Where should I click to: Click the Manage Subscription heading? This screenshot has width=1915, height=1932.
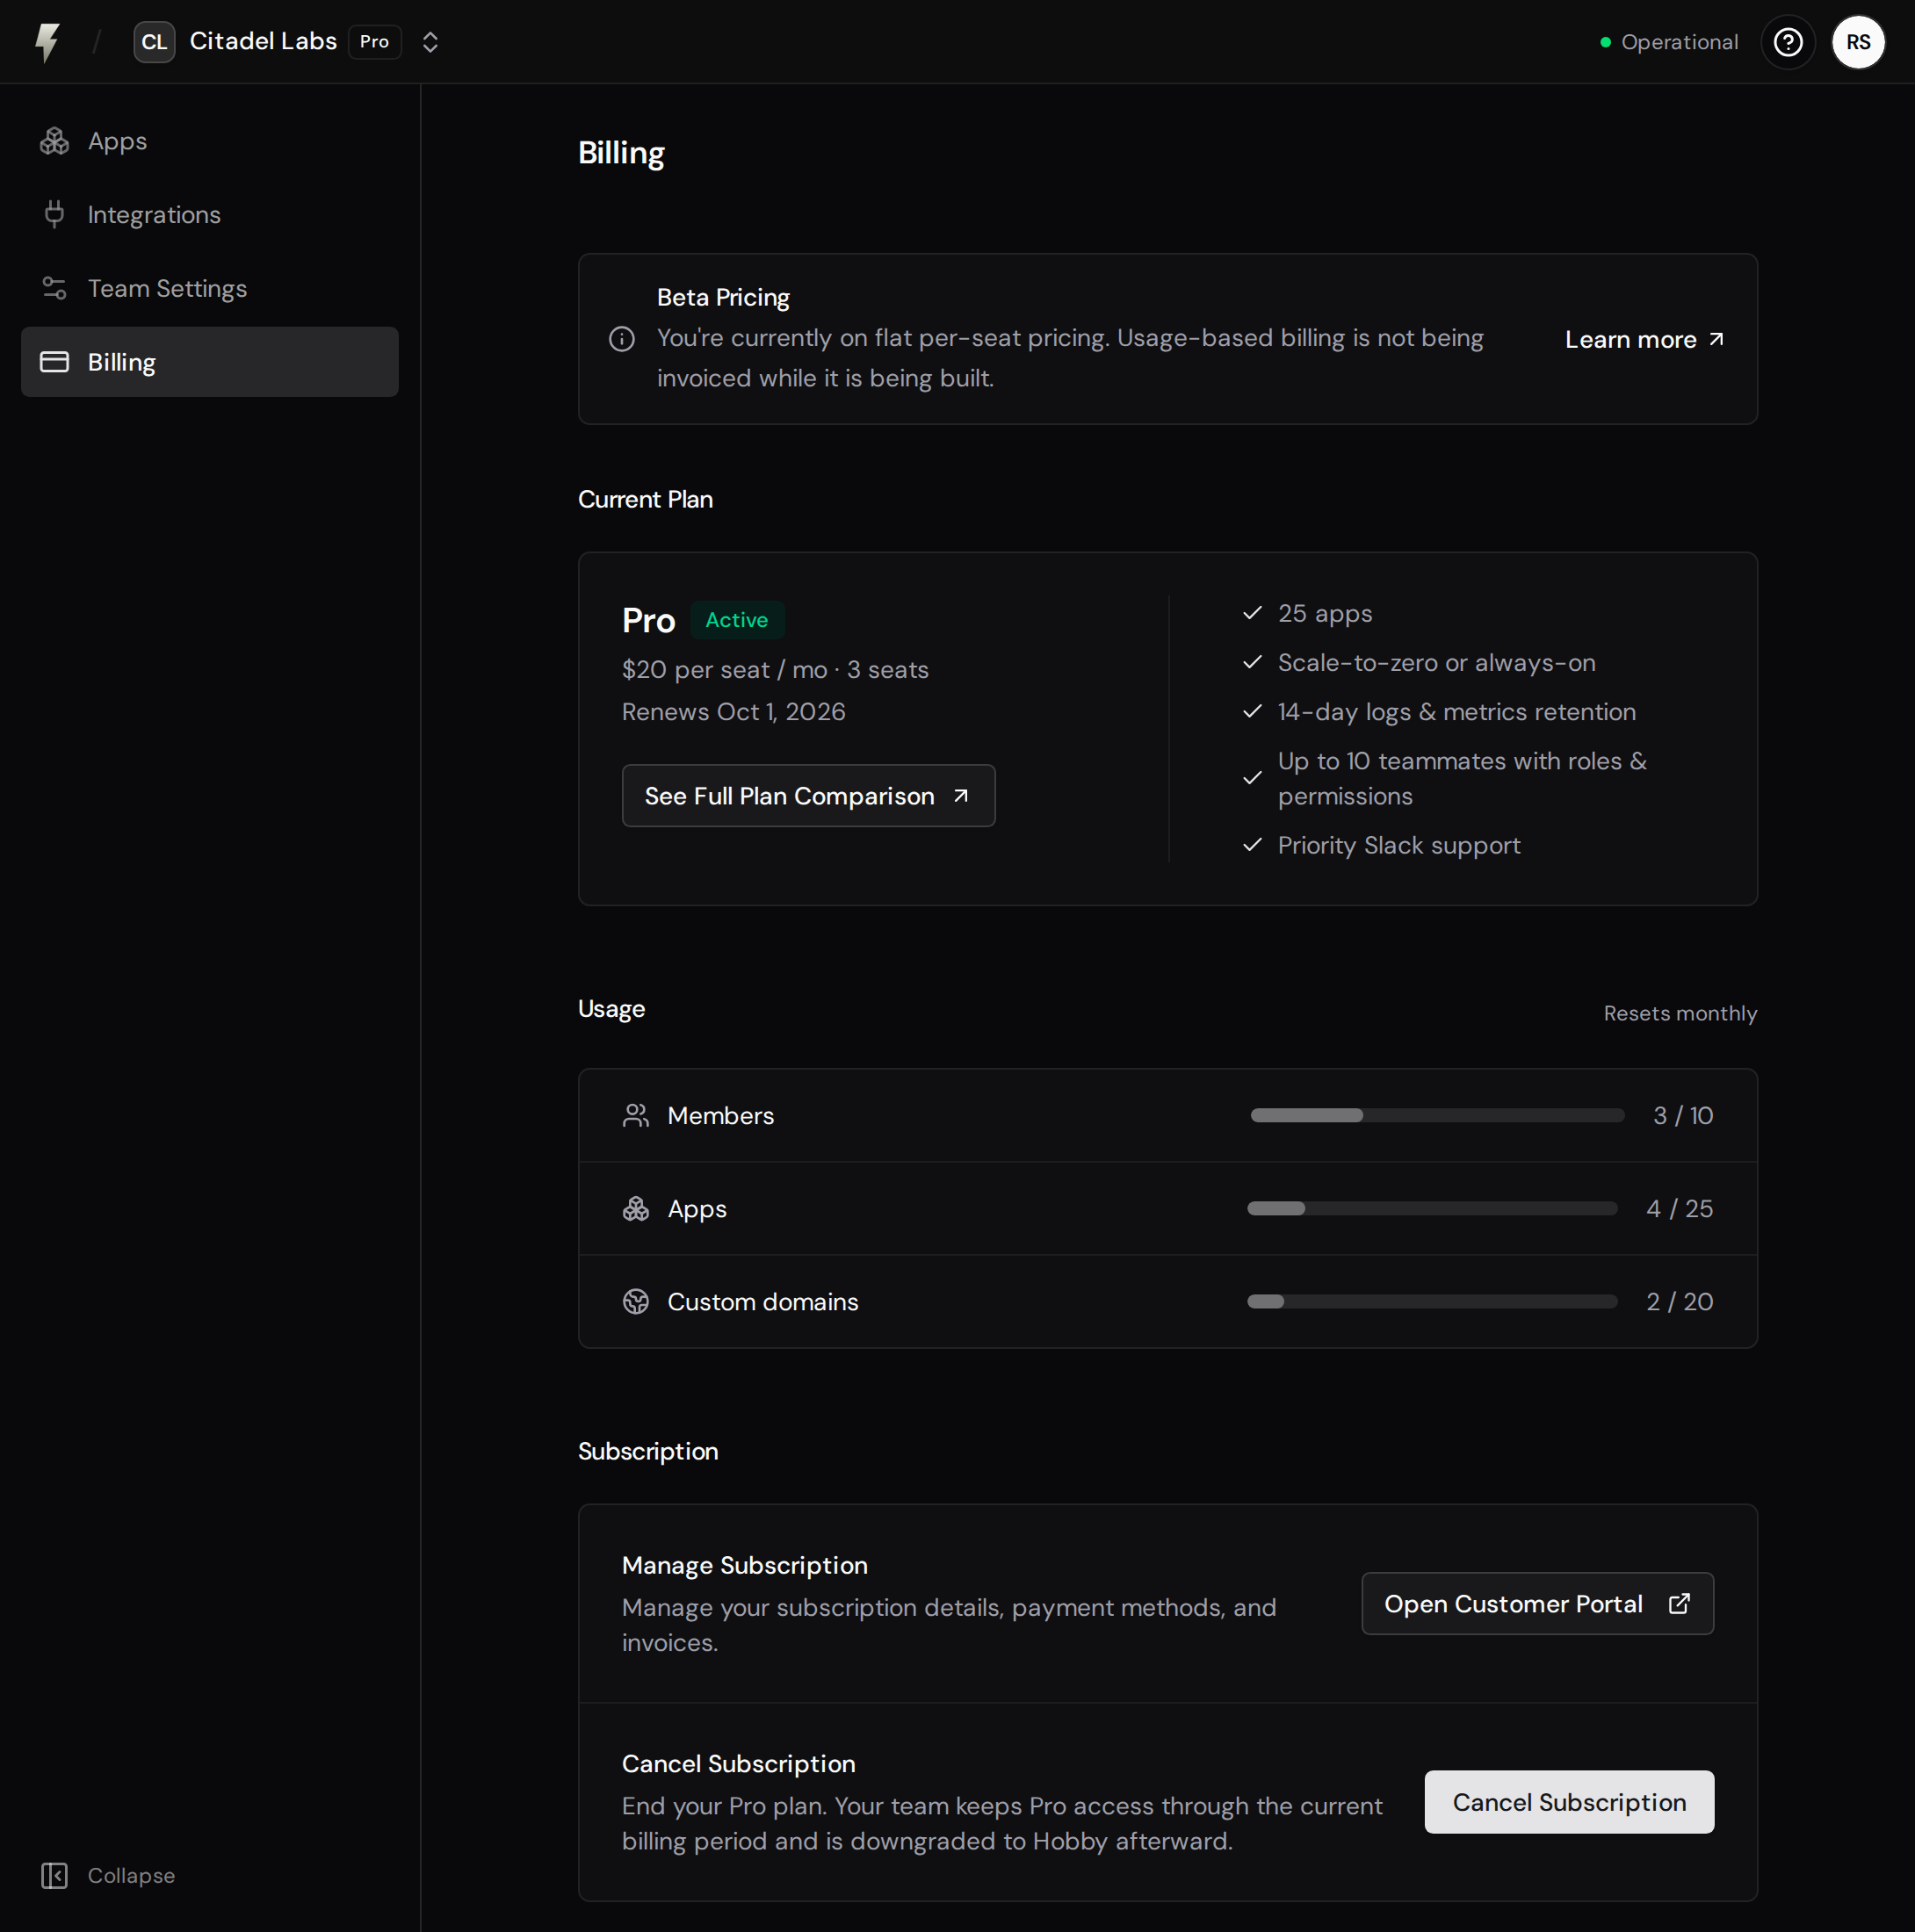(x=746, y=1565)
